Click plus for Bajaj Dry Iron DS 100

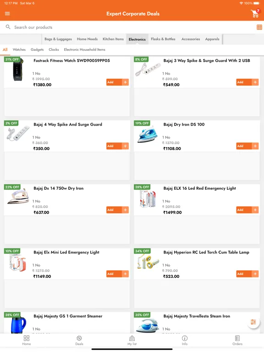(x=255, y=146)
